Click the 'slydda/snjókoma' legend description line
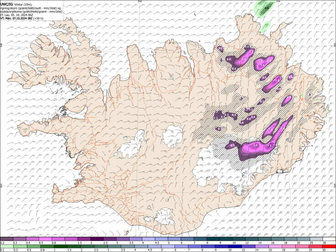The image size is (336, 252). coord(31,12)
